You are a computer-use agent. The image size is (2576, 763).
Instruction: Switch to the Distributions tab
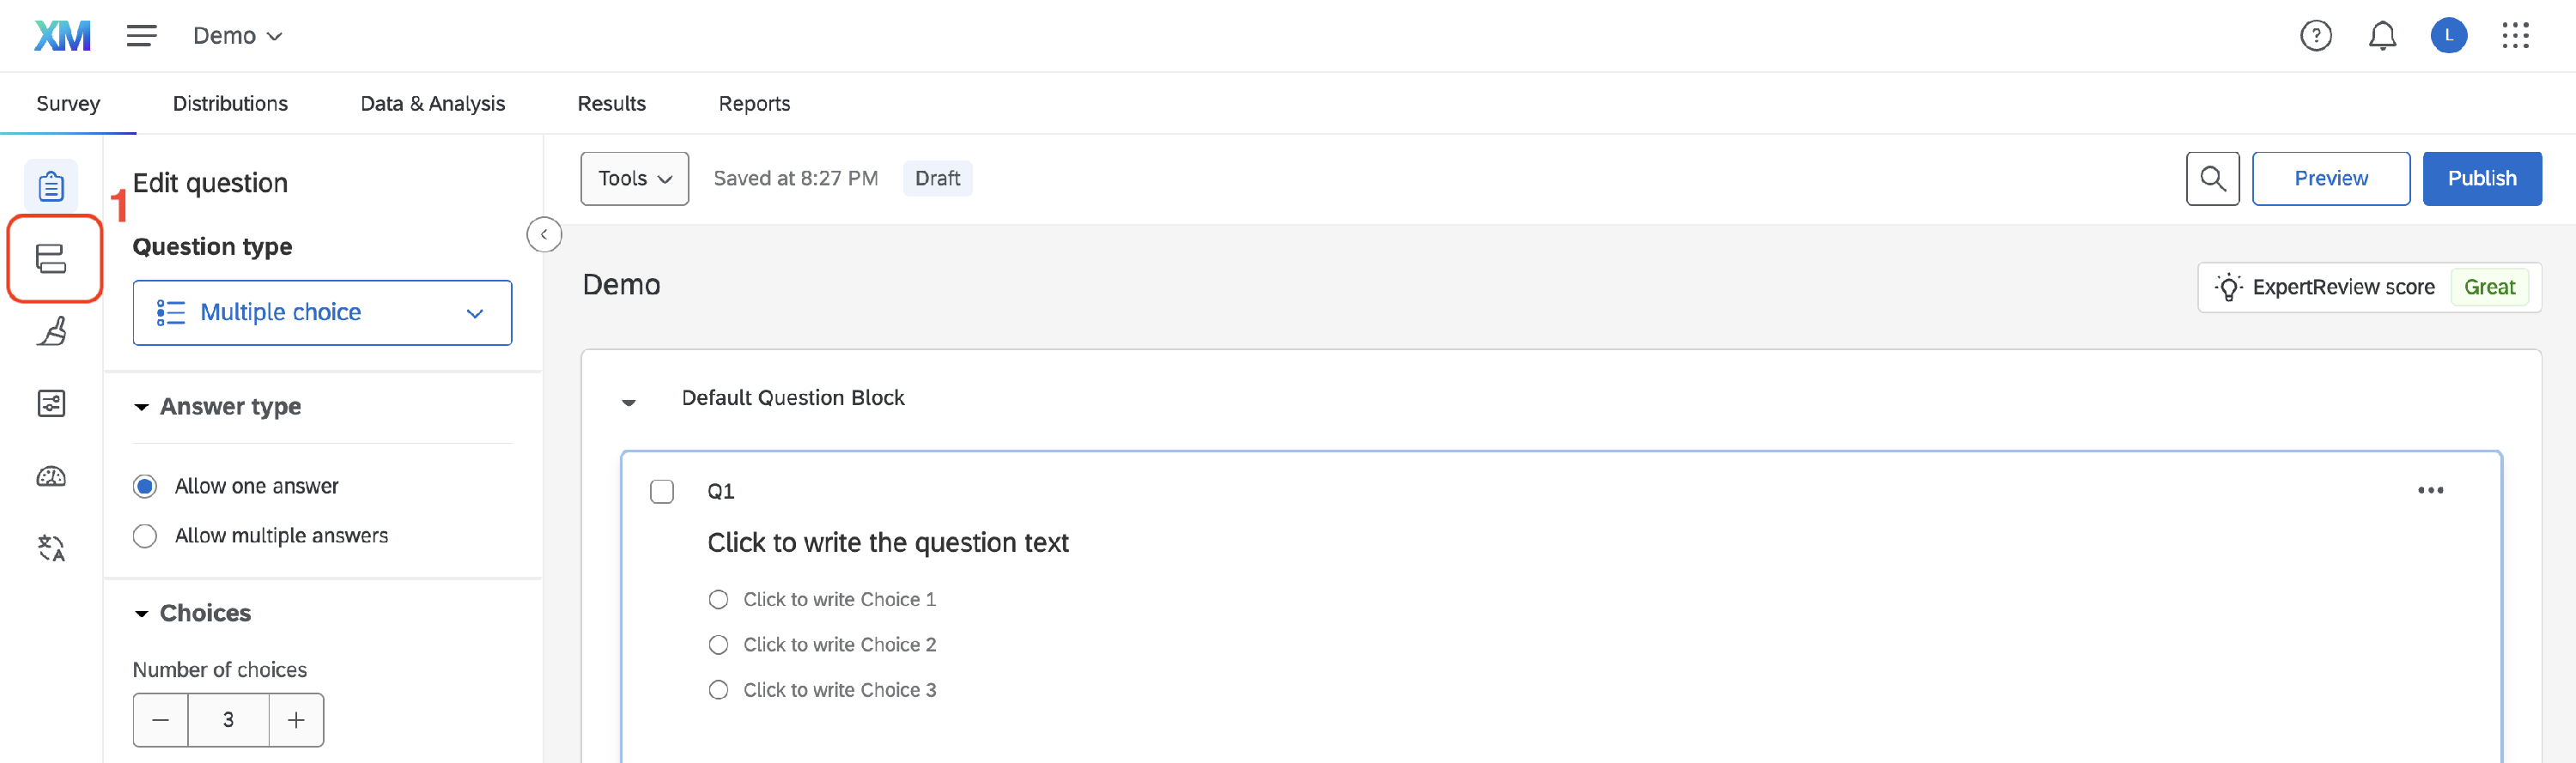(230, 104)
